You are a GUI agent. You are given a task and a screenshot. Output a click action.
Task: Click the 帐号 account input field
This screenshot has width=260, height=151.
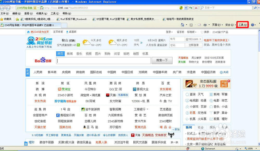[177, 39]
